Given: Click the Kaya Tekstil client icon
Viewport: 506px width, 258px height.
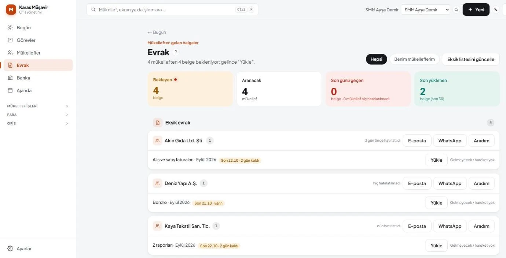Looking at the screenshot, I should tap(158, 226).
